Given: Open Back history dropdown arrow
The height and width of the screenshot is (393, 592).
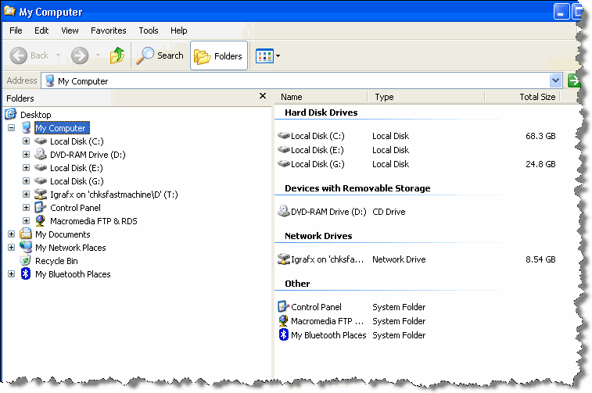Looking at the screenshot, I should pos(58,55).
